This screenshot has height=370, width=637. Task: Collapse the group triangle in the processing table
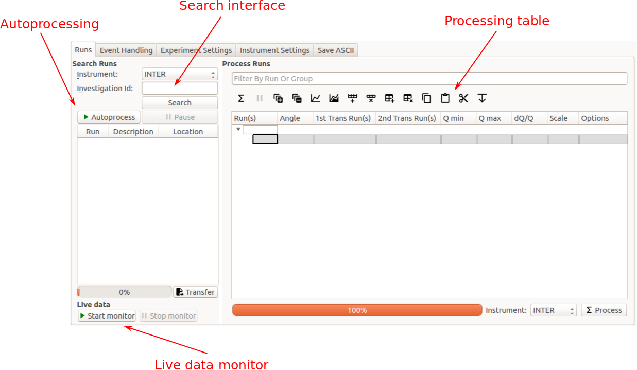(x=238, y=129)
